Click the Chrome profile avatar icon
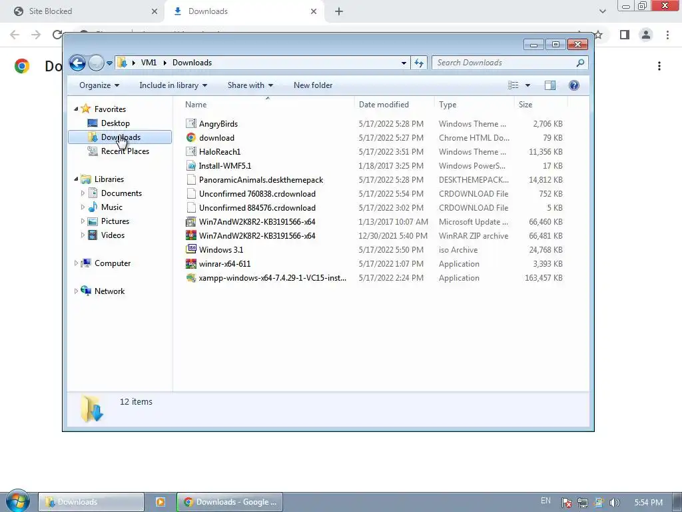The width and height of the screenshot is (682, 512). [x=646, y=35]
